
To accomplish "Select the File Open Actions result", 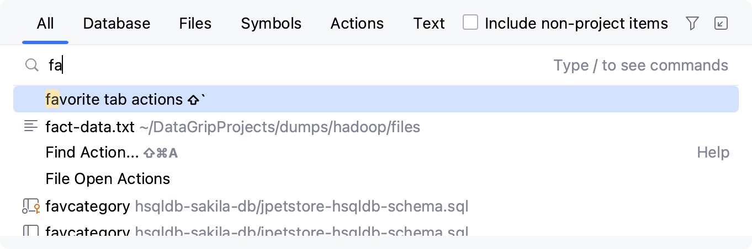I will click(108, 179).
